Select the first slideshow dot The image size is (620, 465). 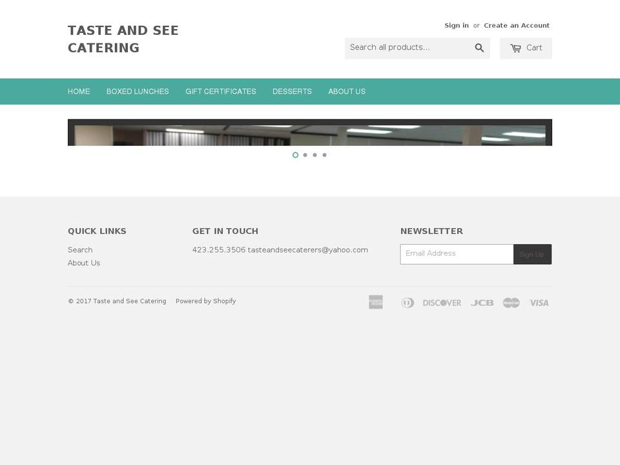tap(295, 155)
